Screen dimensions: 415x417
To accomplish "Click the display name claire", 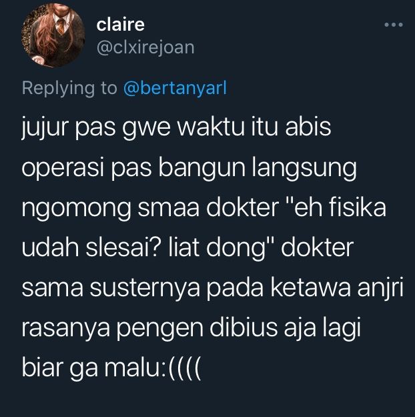I will pyautogui.click(x=121, y=25).
